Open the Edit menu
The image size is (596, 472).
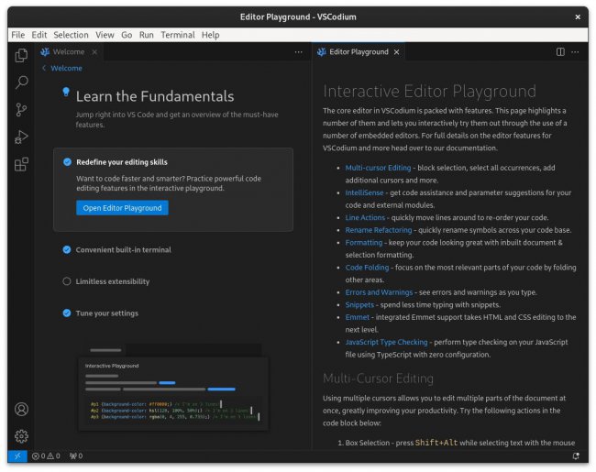point(39,35)
